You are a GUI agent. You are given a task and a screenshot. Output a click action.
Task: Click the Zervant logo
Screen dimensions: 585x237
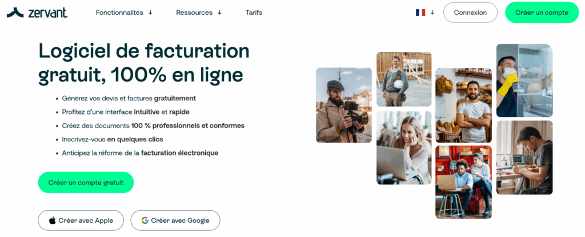pyautogui.click(x=37, y=13)
